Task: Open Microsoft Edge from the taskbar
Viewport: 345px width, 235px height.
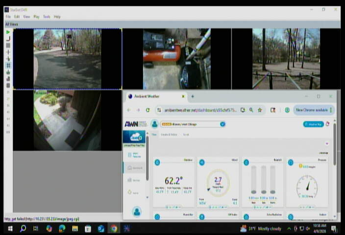Action: pos(62,229)
